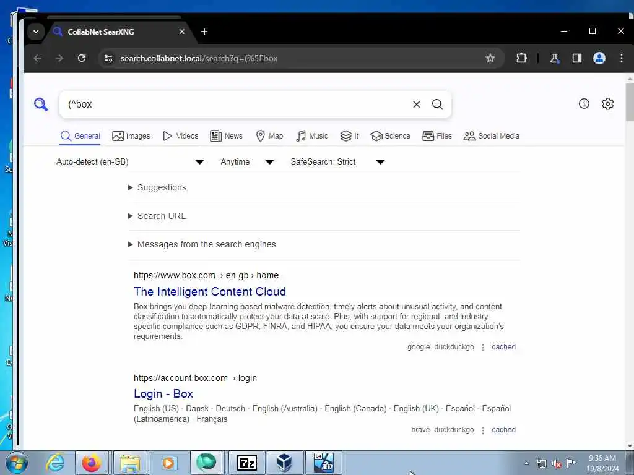This screenshot has height=475, width=634.
Task: Open the Windows Start menu
Action: (x=17, y=463)
